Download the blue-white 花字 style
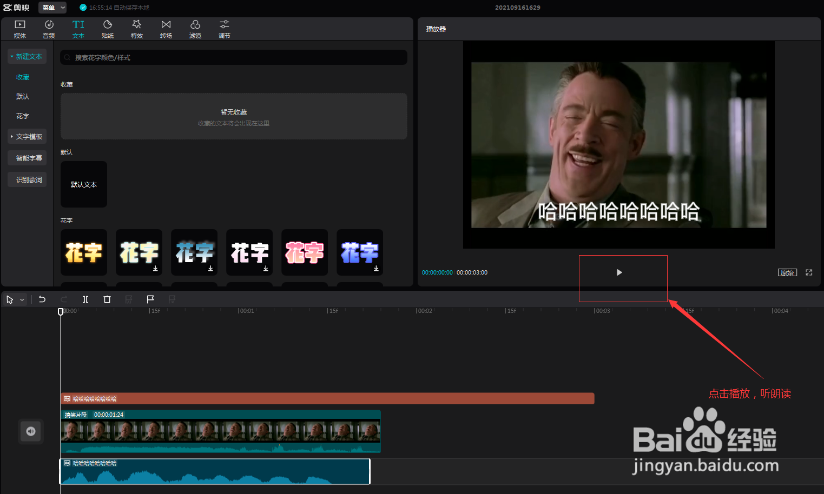Viewport: 824px width, 494px height. 210,268
